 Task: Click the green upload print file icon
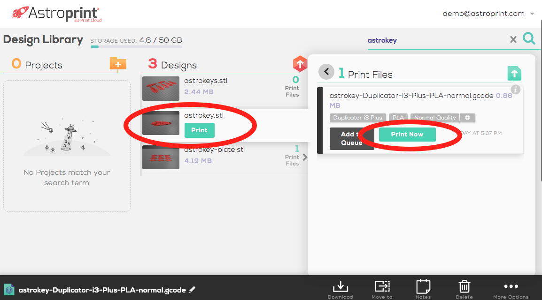point(514,73)
